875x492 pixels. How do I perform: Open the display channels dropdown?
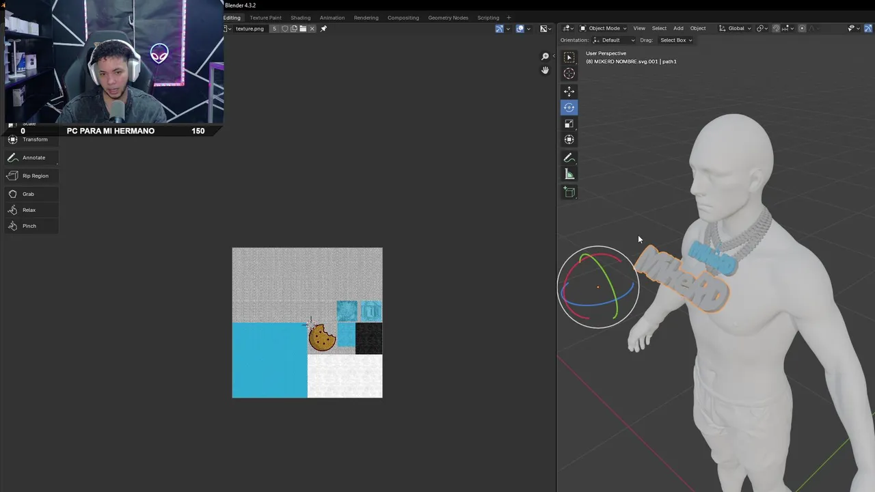pyautogui.click(x=546, y=29)
